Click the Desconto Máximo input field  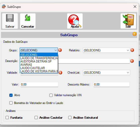pyautogui.click(x=112, y=84)
